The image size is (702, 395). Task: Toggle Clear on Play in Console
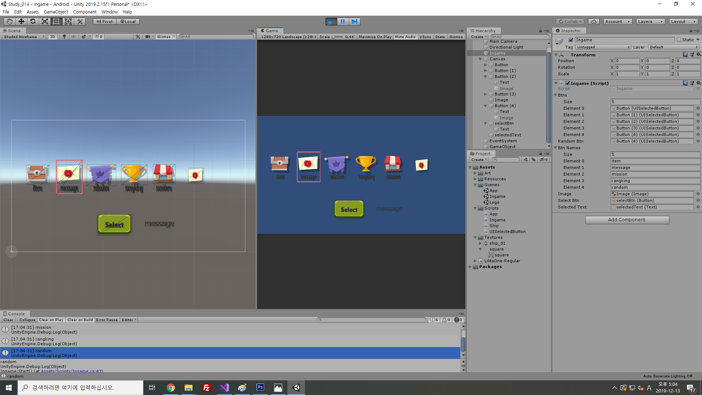pos(51,320)
